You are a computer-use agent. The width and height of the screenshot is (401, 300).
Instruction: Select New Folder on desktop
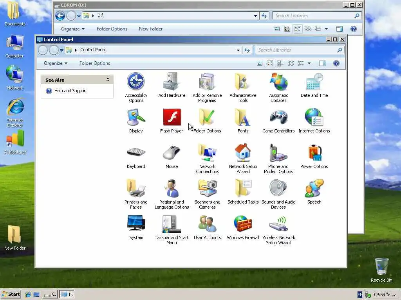pyautogui.click(x=14, y=238)
